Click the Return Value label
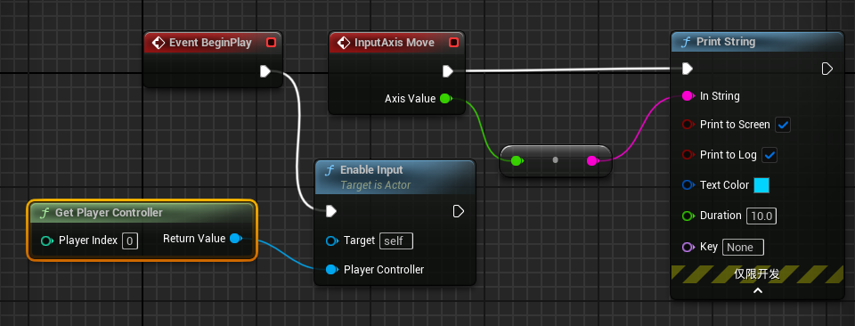Image resolution: width=855 pixels, height=326 pixels. [194, 238]
